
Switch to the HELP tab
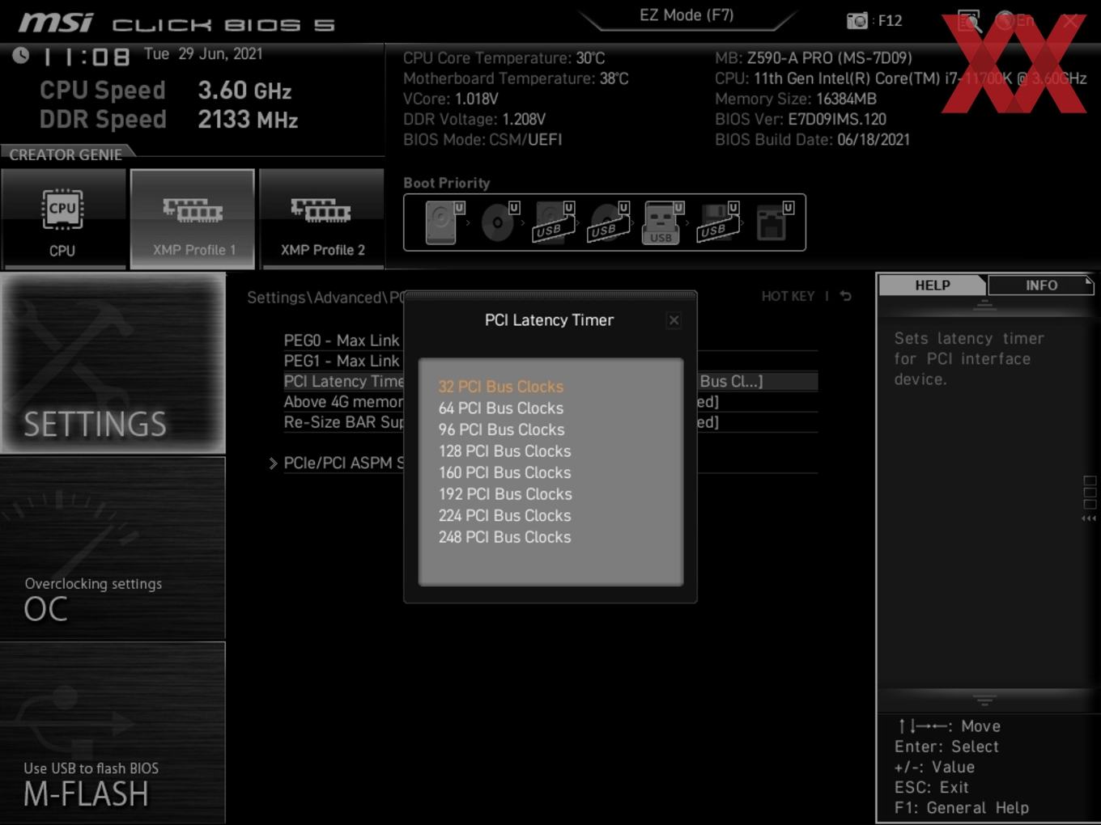tap(932, 286)
